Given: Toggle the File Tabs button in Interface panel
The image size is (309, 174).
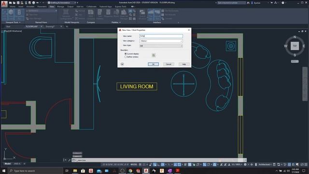Looking at the screenshot, I should tap(151, 14).
